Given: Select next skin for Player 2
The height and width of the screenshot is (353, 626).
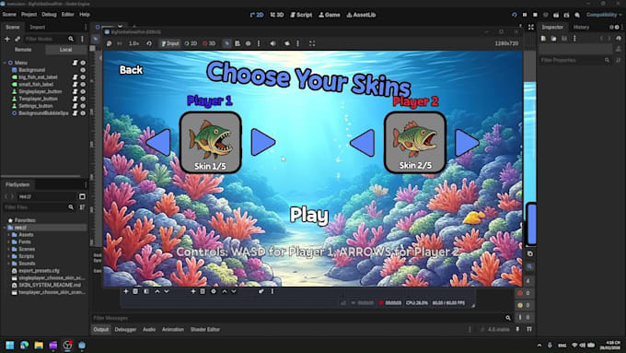Looking at the screenshot, I should (467, 142).
